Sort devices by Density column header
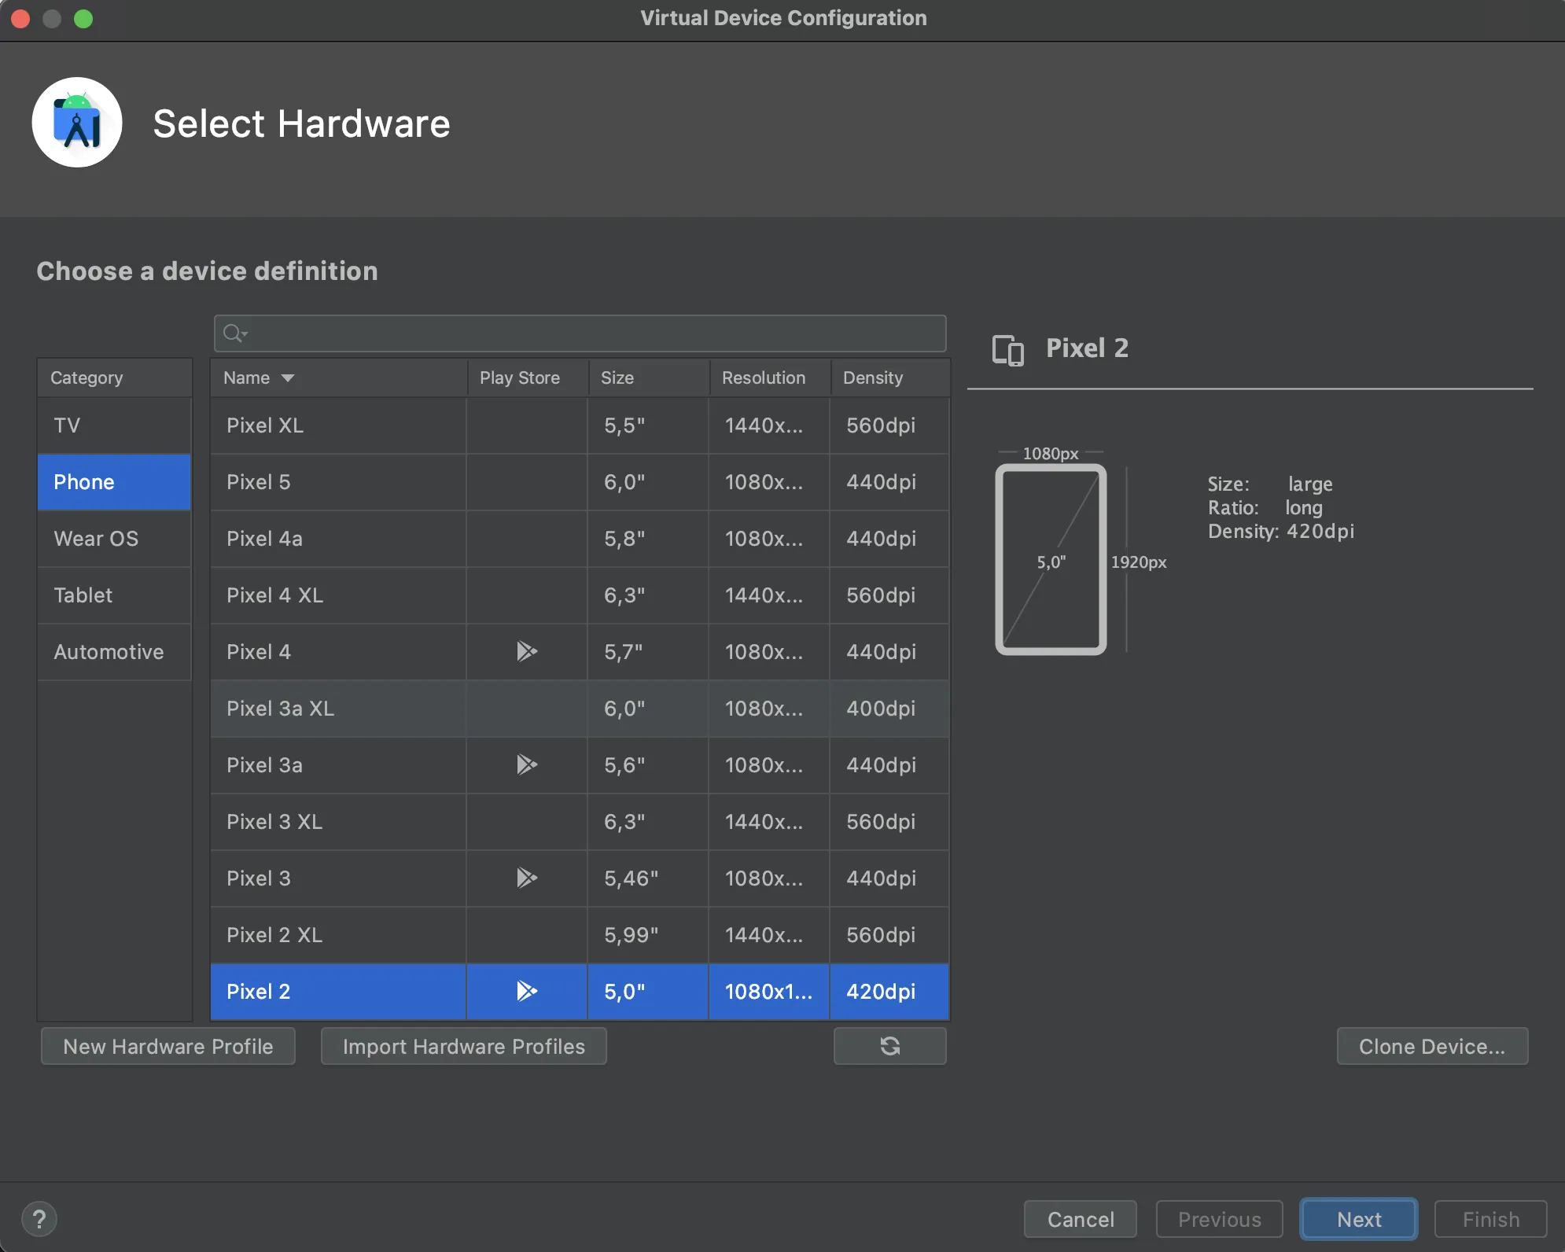This screenshot has width=1565, height=1252. (873, 378)
